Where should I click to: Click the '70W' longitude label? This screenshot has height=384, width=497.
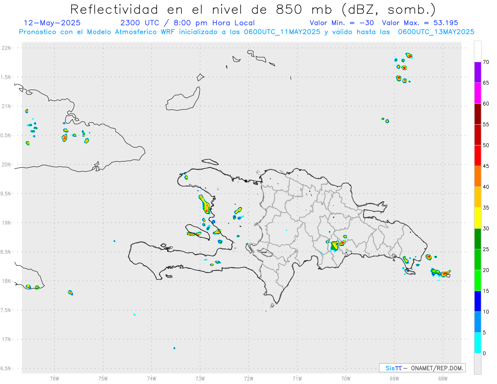[346, 378]
